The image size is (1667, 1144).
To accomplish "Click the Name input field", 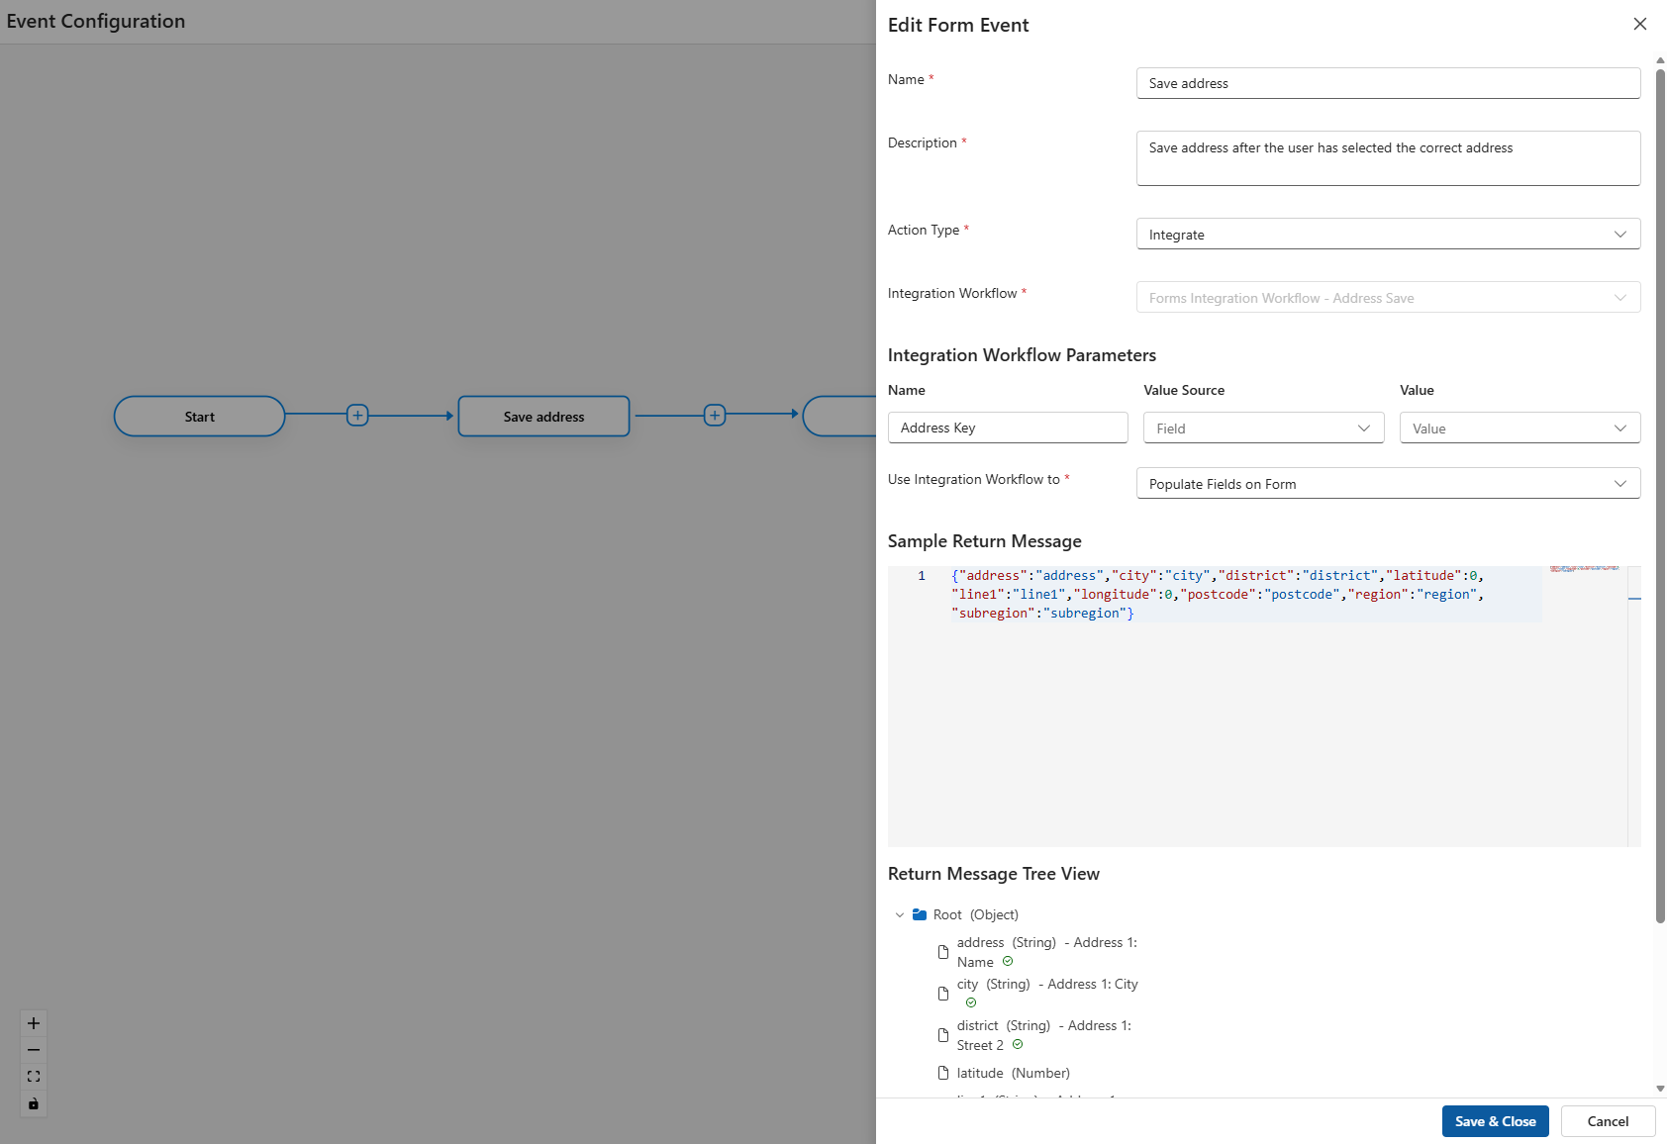I will (x=1388, y=83).
